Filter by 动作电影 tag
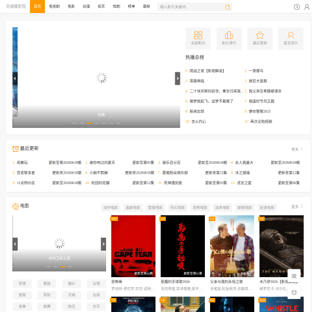This screenshot has width=312, height=312. [110, 207]
